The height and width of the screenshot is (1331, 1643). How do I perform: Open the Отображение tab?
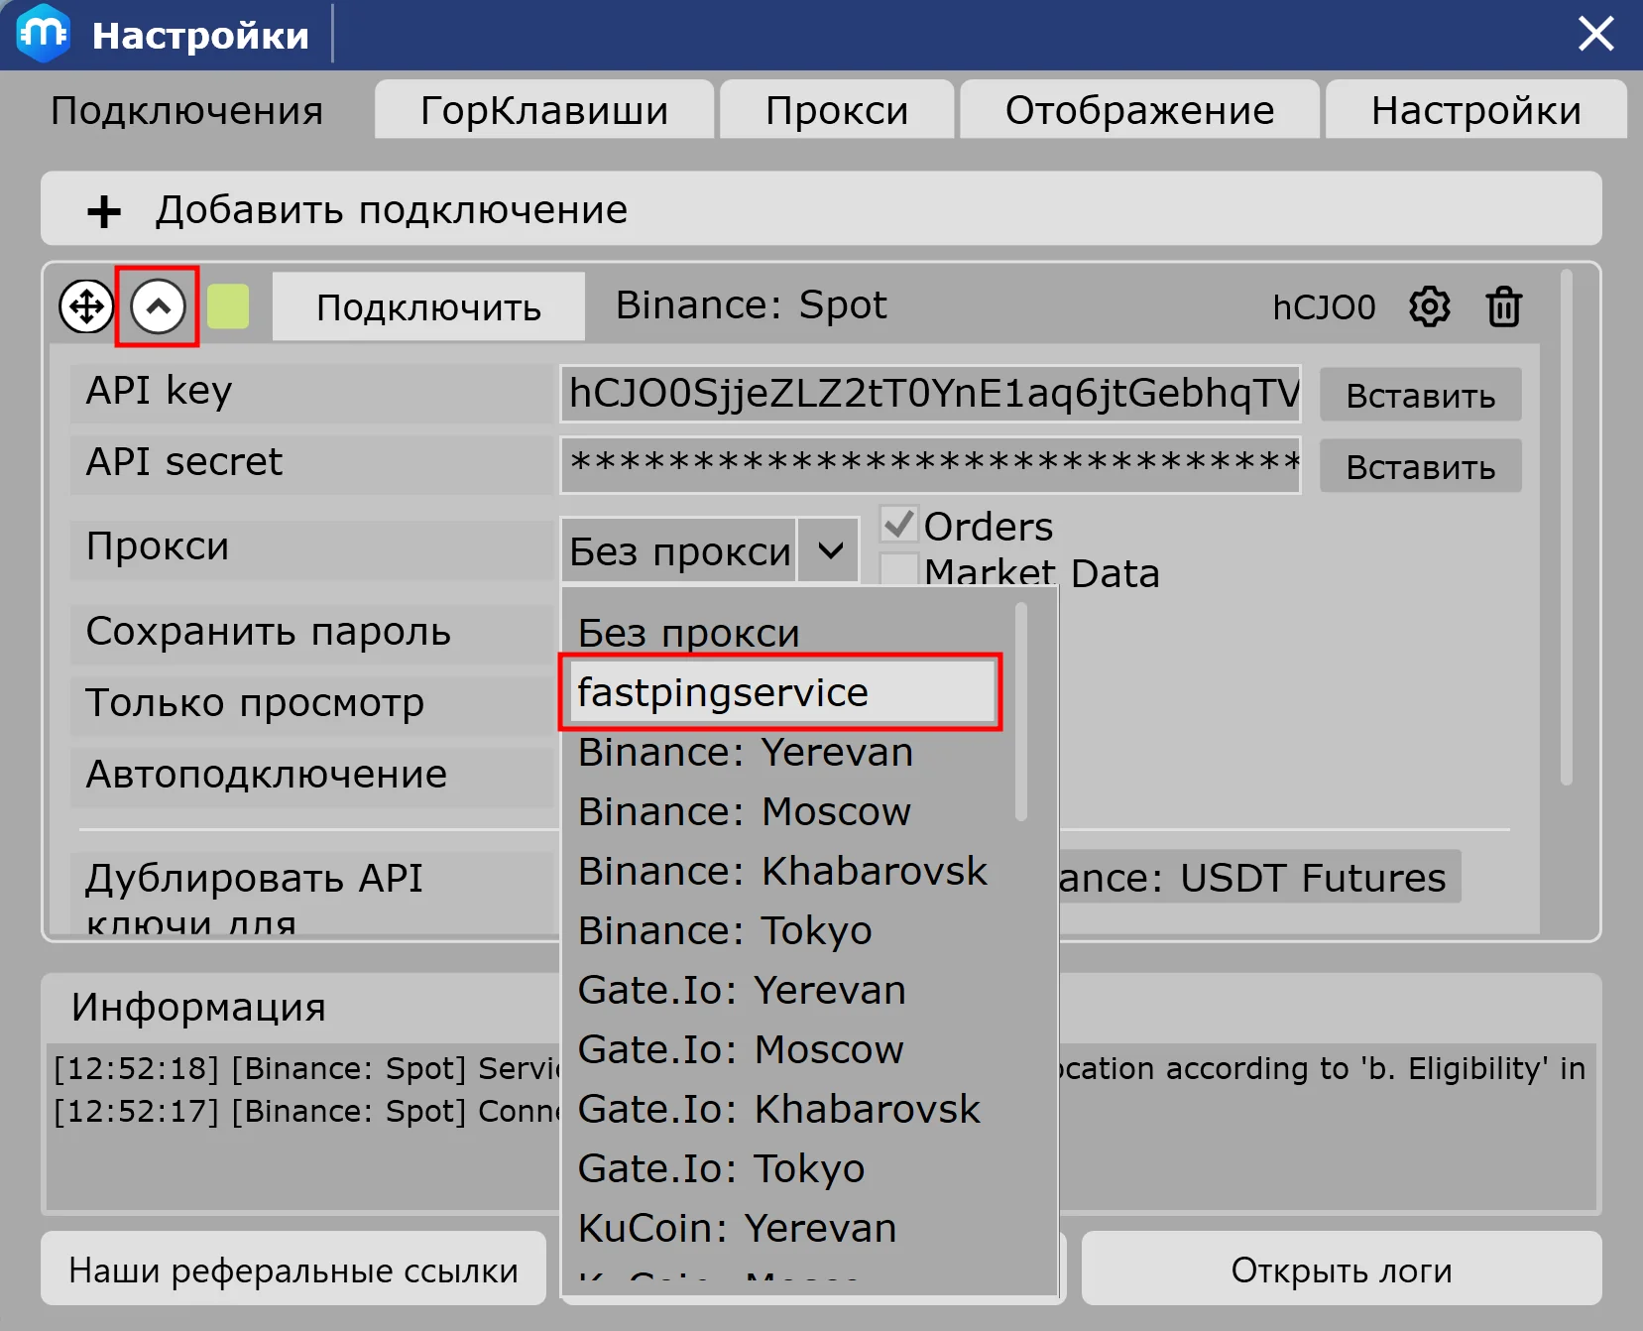1139,110
